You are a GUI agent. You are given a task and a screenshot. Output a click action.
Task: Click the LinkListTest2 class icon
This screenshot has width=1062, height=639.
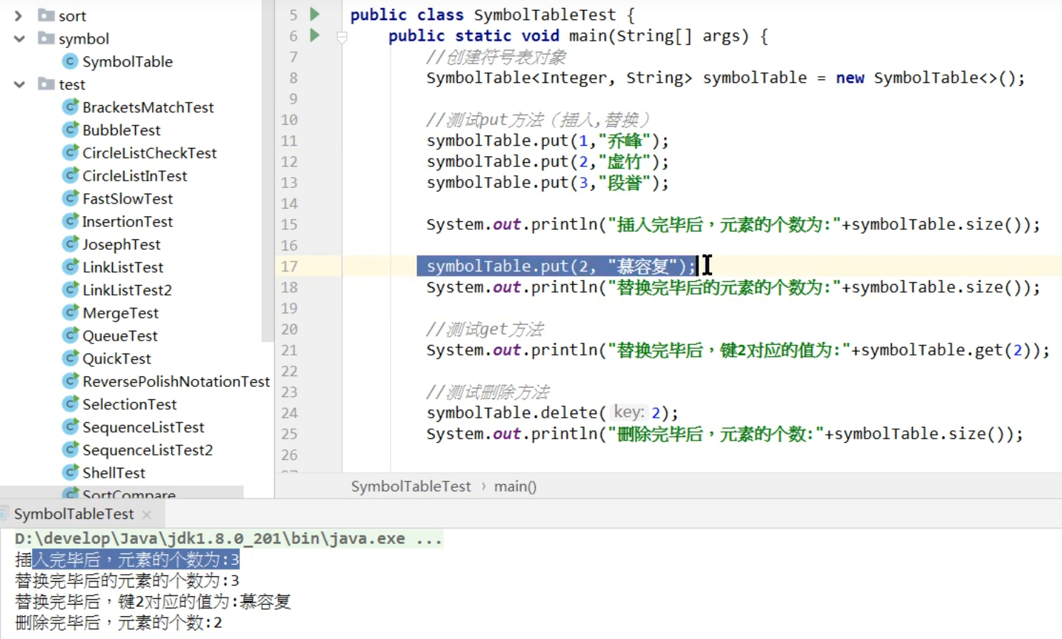pos(70,289)
